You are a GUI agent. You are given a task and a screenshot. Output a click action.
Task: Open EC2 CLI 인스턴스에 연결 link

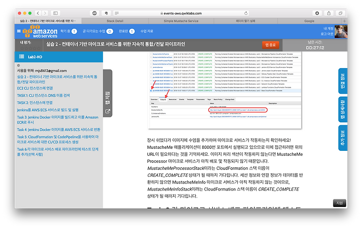pos(35,88)
